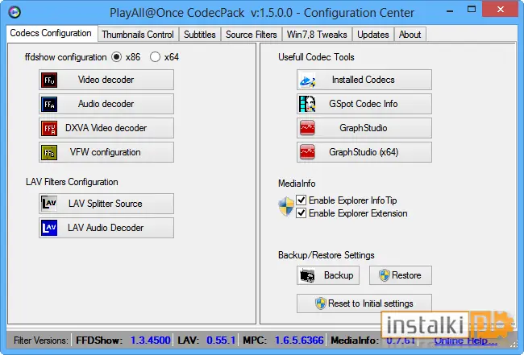Click the Backup/Restore Settings heading
The image size is (524, 355).
coord(326,255)
